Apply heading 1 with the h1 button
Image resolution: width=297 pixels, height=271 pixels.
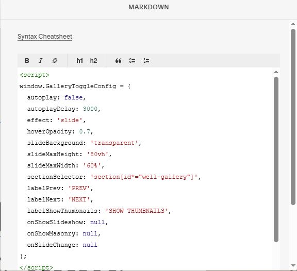(x=79, y=61)
